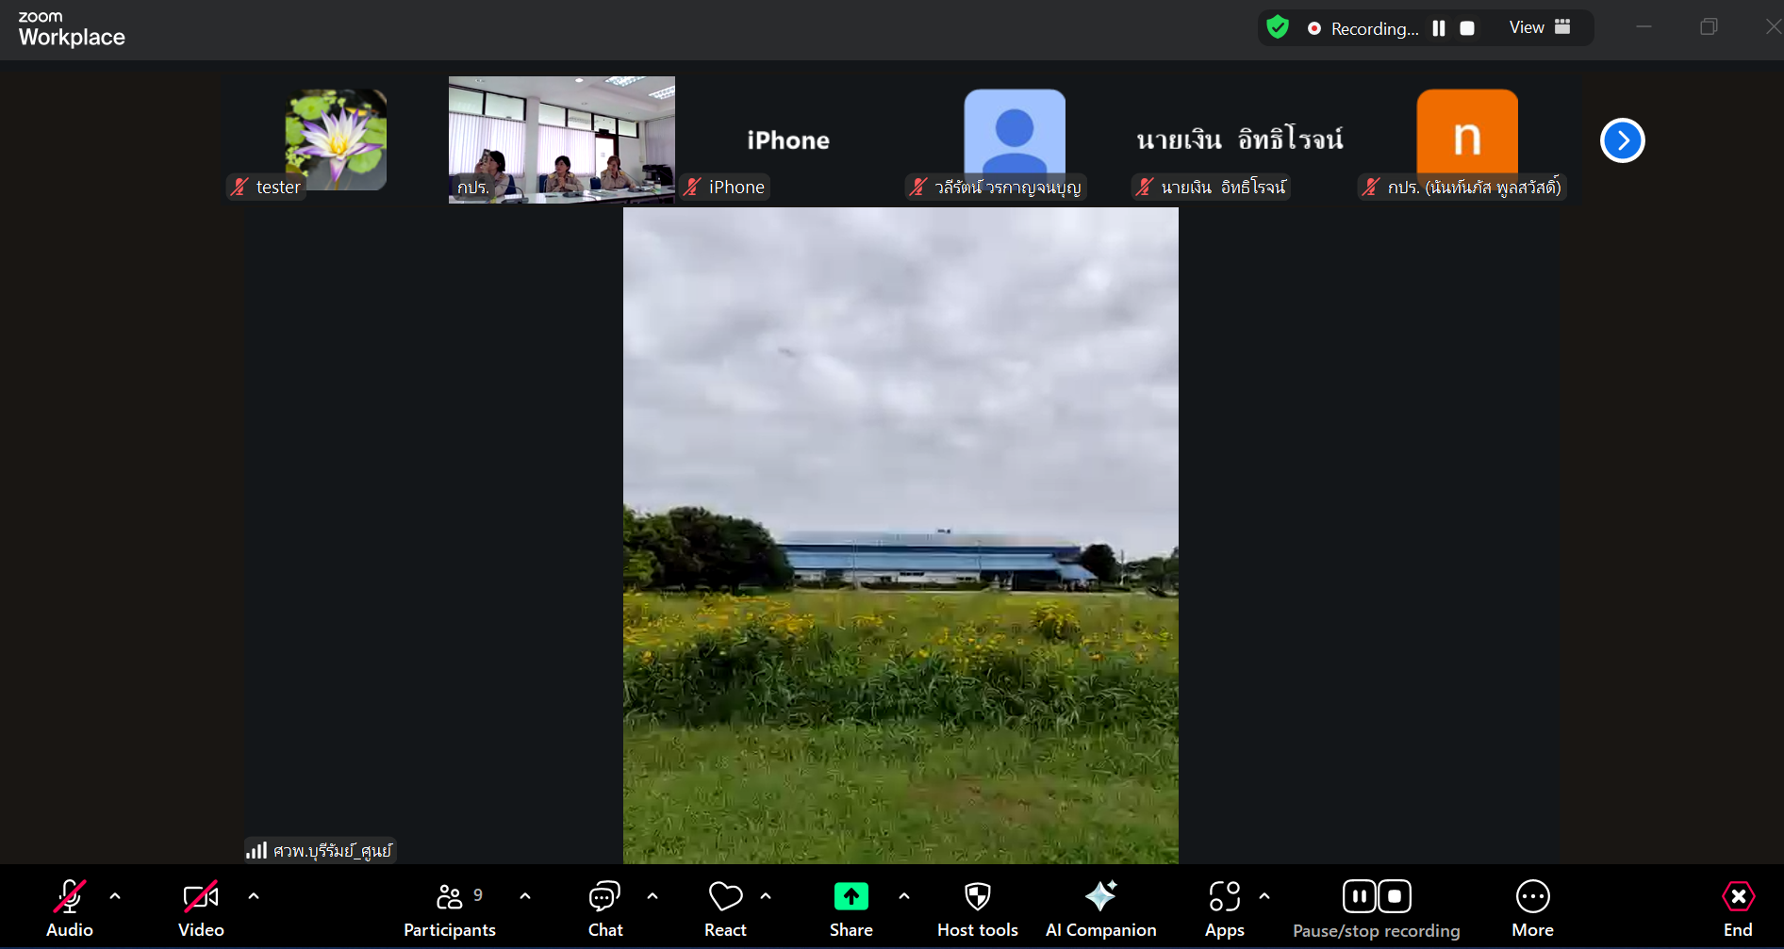Stop recording in bottom toolbar
Viewport: 1784px width, 949px height.
coord(1395,896)
